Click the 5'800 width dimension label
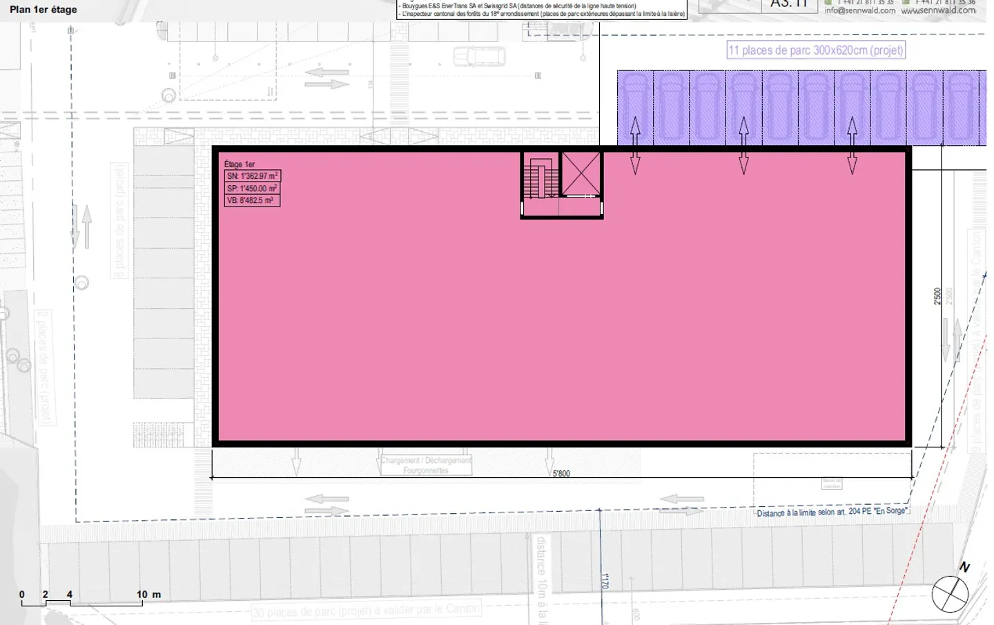 point(561,474)
